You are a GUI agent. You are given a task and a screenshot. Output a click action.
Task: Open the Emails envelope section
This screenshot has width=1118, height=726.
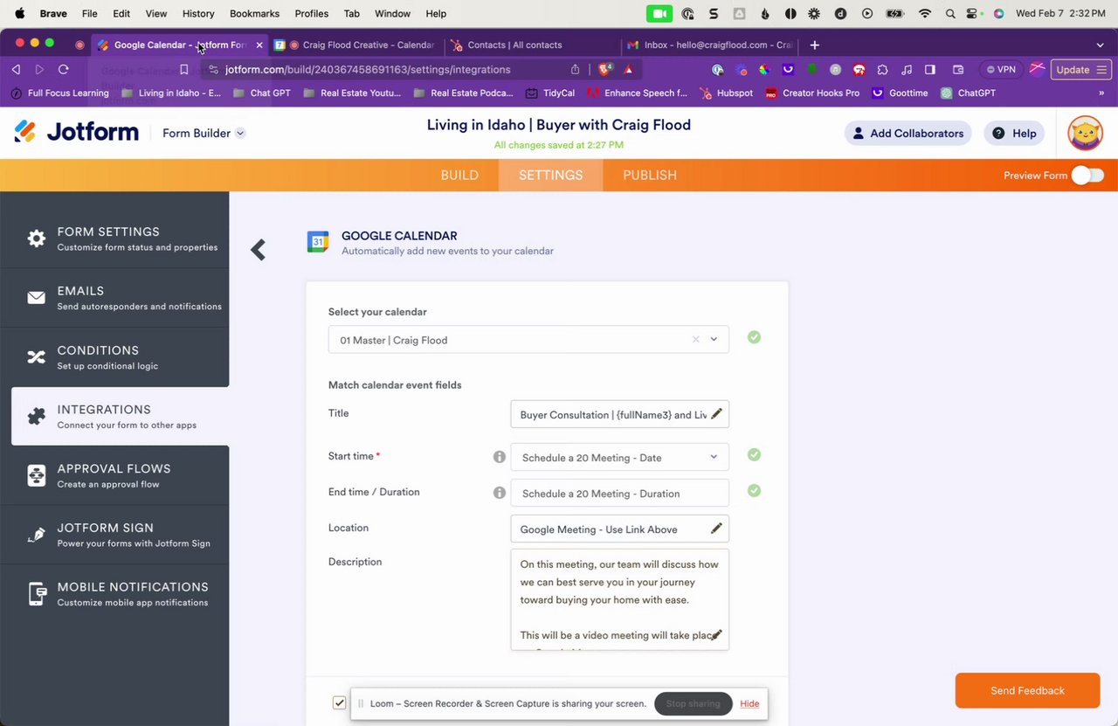click(x=114, y=298)
